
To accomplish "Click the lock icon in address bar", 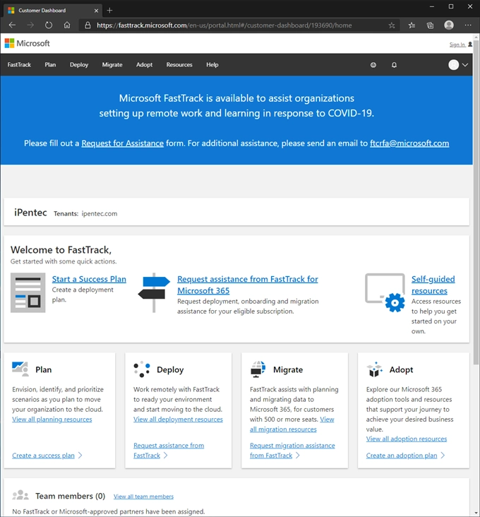I will (x=88, y=25).
